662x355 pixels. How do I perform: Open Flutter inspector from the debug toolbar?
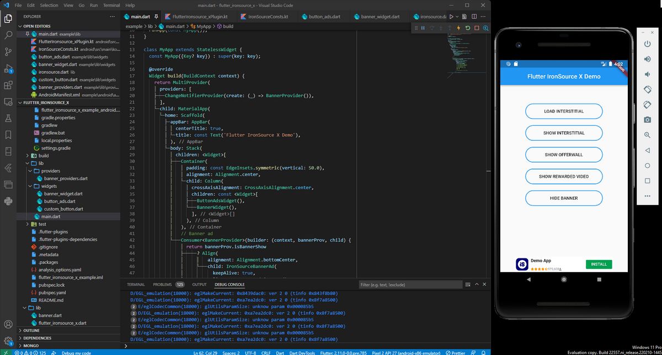(x=485, y=28)
